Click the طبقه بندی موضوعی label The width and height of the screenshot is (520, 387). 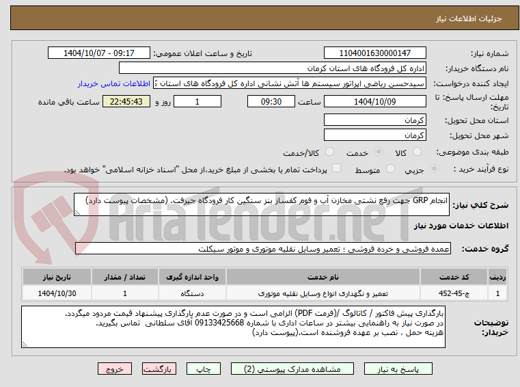(472, 152)
